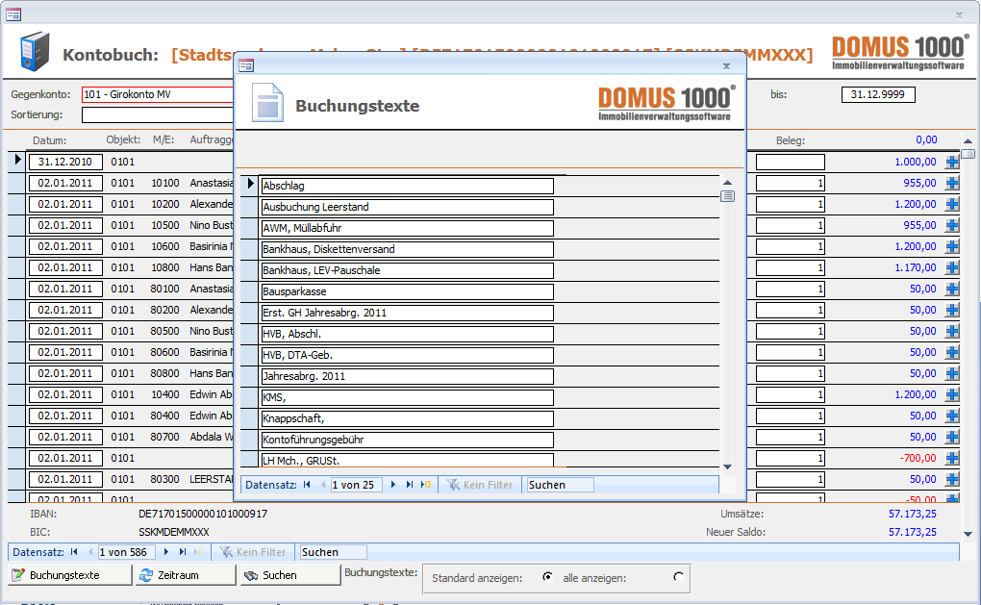Go to first record in Buchungstexte navigator
This screenshot has width=981, height=605.
click(307, 484)
